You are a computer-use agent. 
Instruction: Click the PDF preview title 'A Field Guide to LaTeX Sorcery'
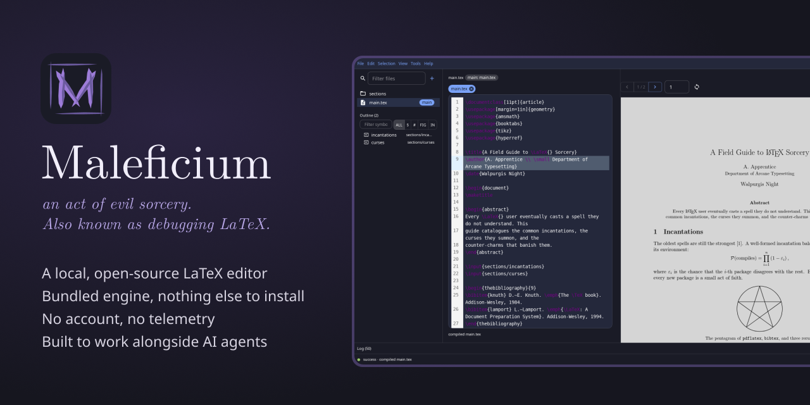759,153
